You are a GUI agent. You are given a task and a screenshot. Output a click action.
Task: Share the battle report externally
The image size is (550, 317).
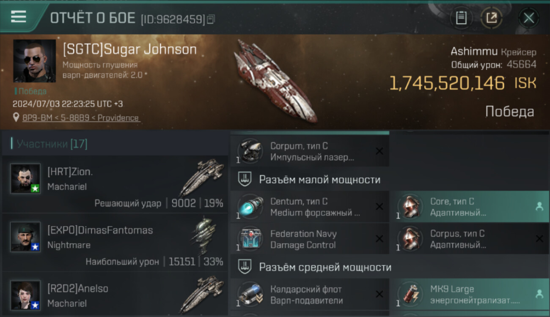tap(491, 18)
